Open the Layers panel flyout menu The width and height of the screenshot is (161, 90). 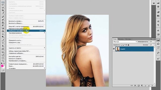[154, 39]
